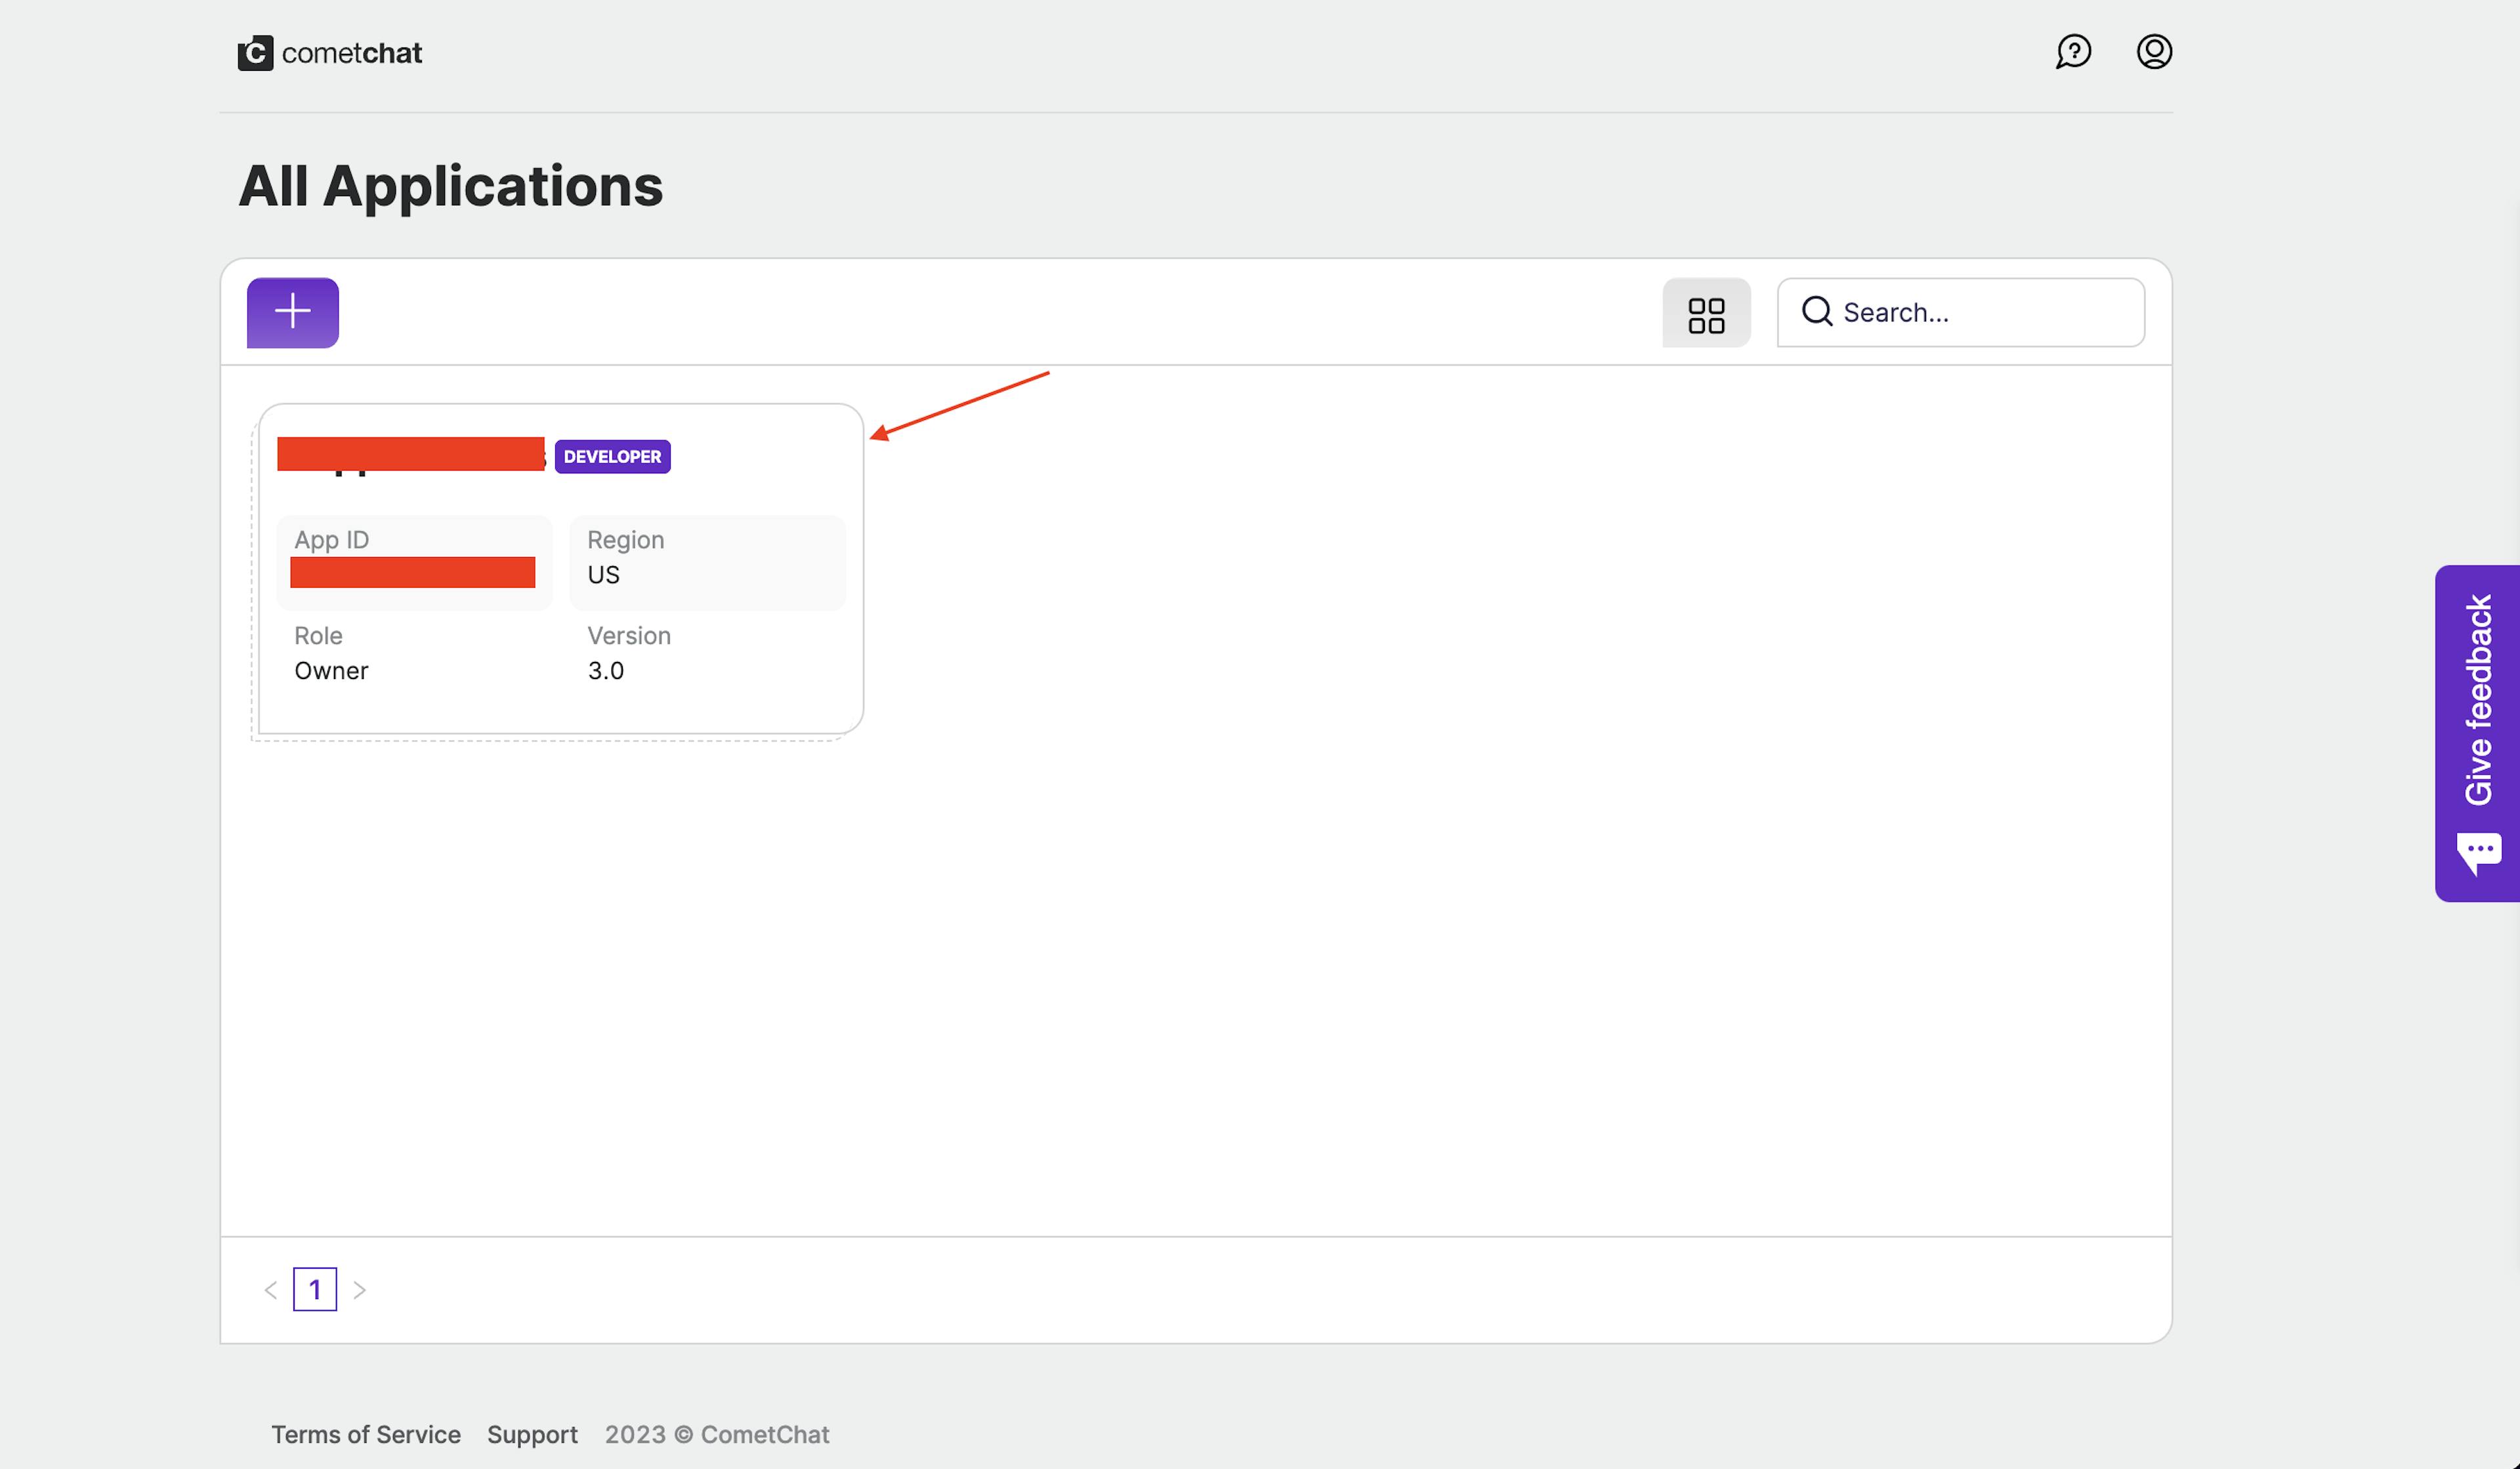Image resolution: width=2520 pixels, height=1469 pixels.
Task: Click the All Applications heading
Action: (x=450, y=186)
